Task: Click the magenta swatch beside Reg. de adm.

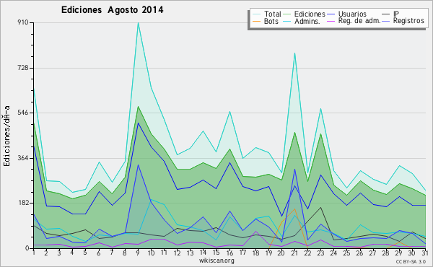Action: tap(331, 21)
